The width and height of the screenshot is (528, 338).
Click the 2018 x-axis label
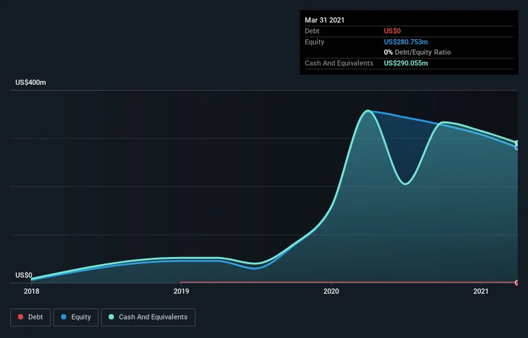click(32, 291)
